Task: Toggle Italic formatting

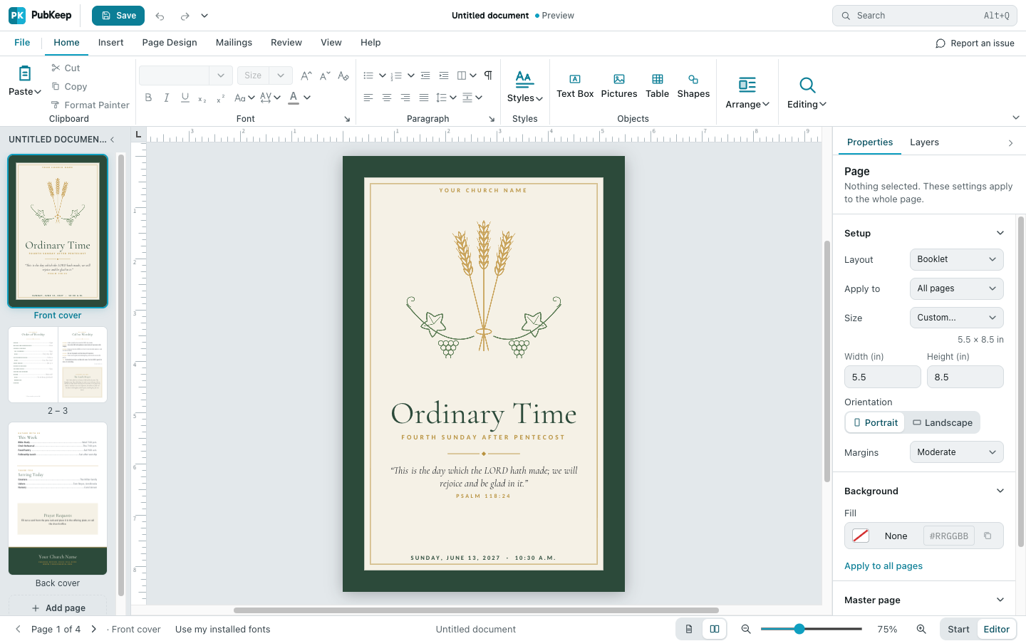Action: pos(167,98)
